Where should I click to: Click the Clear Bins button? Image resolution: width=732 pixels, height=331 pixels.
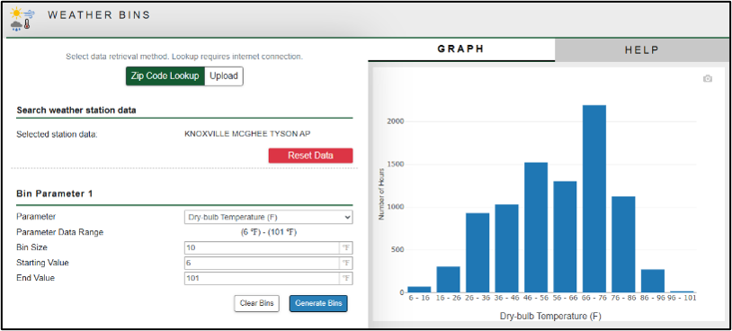click(x=257, y=303)
